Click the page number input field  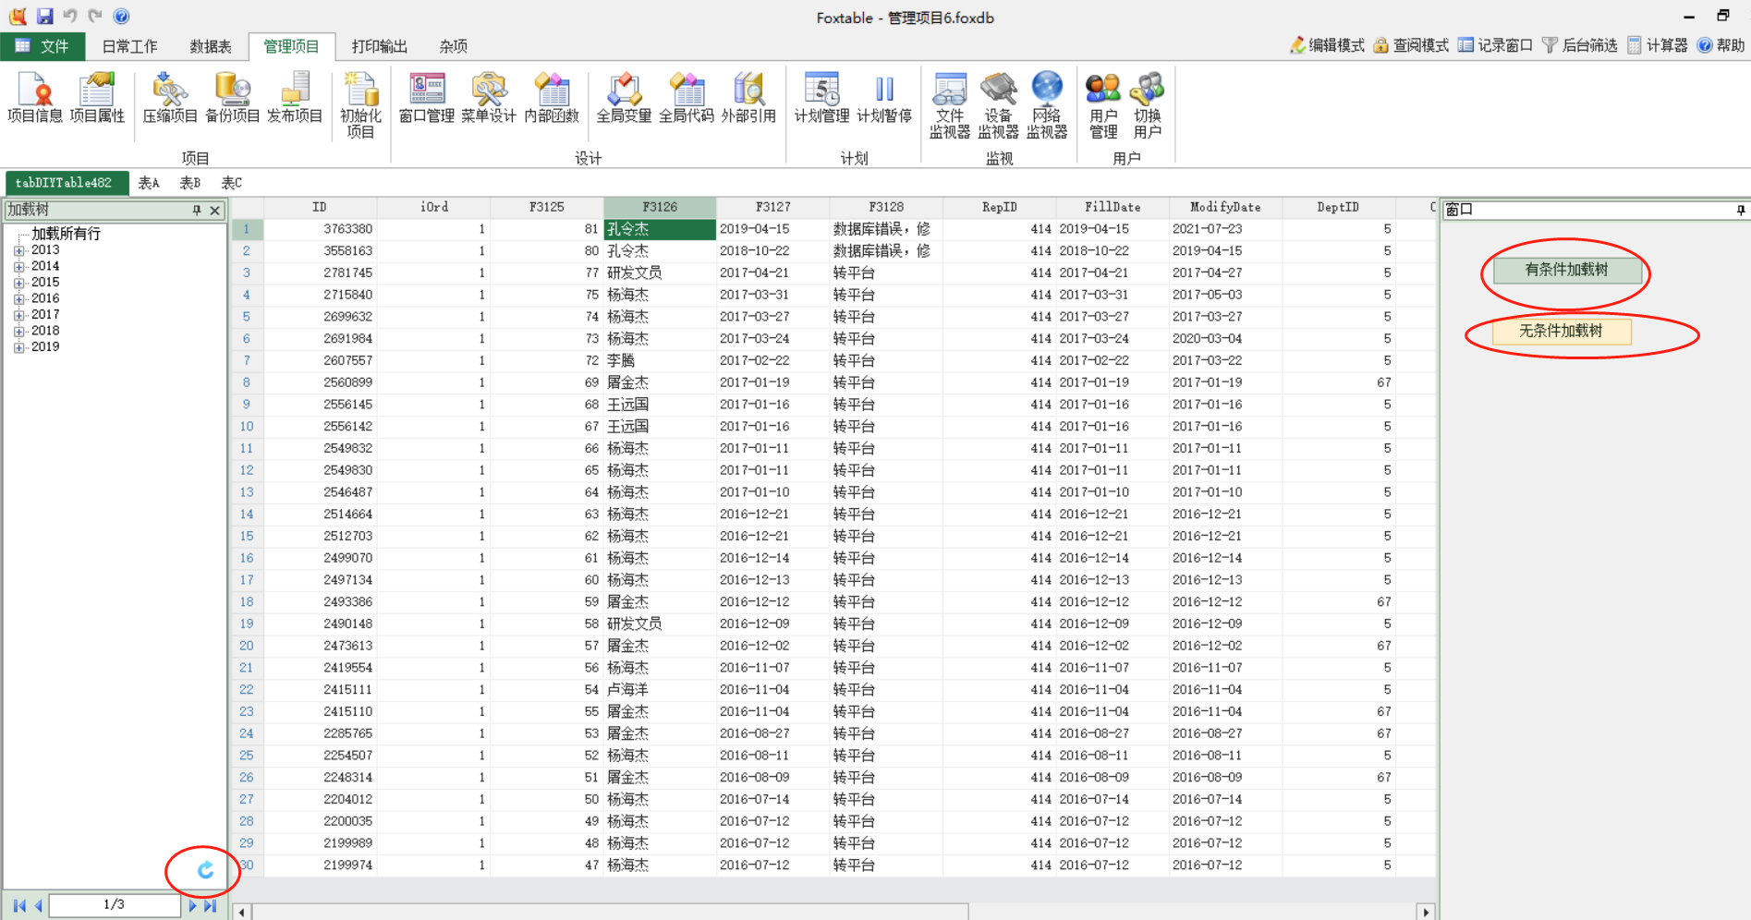coord(114,905)
